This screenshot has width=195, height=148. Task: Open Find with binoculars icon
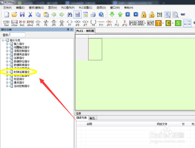[69, 14]
